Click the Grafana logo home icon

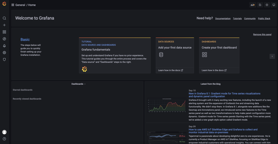(x=4, y=4)
